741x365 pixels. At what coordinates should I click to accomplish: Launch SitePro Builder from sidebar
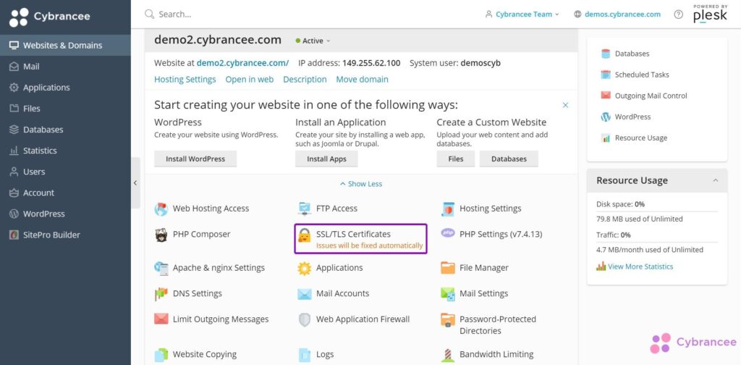(x=65, y=235)
